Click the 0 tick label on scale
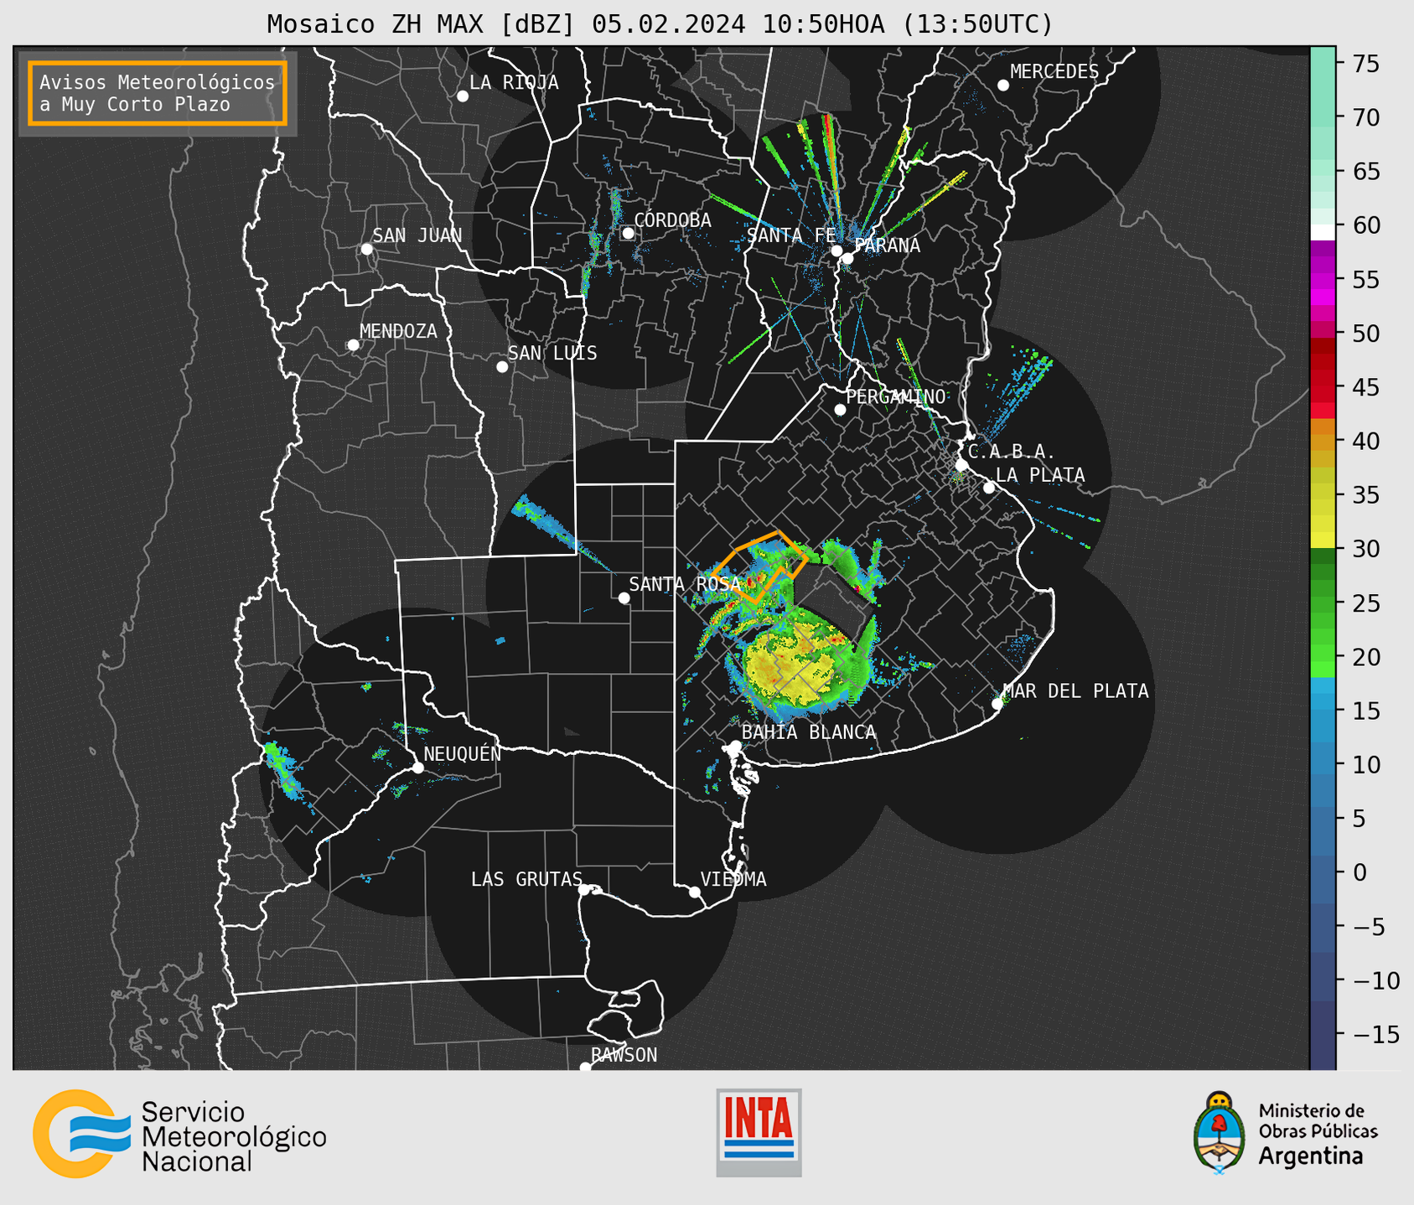The width and height of the screenshot is (1414, 1205). [1359, 872]
